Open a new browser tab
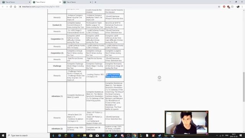 (95, 2)
